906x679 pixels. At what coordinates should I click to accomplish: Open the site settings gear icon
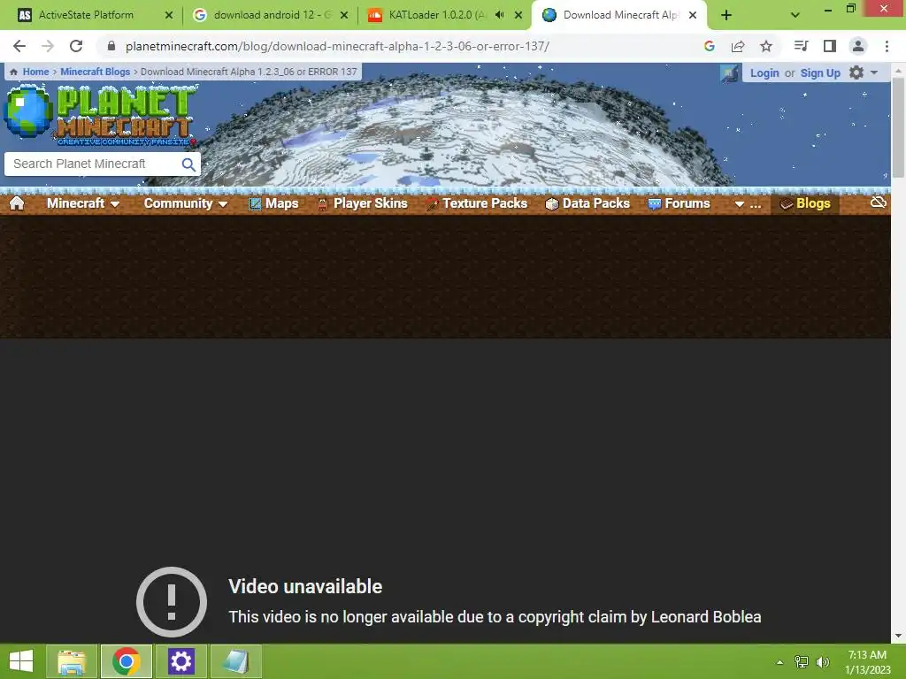(x=856, y=72)
